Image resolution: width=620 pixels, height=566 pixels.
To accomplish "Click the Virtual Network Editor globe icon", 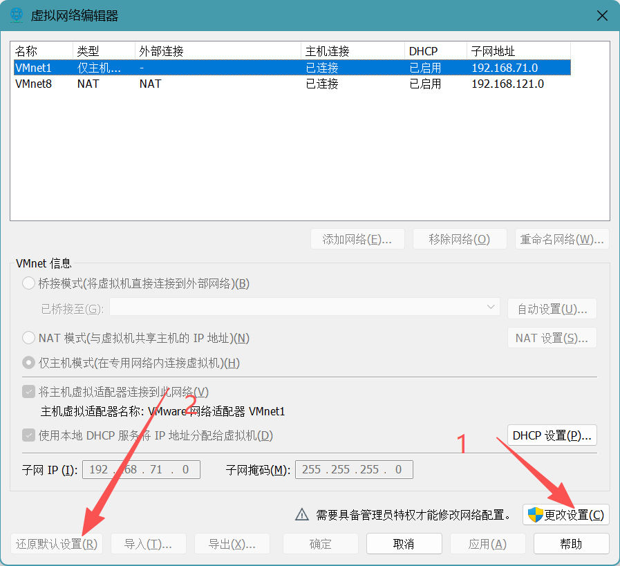I will (17, 15).
